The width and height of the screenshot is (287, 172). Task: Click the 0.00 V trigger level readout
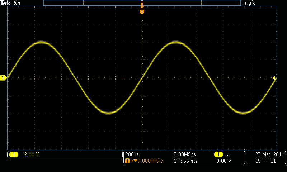pyautogui.click(x=224, y=161)
